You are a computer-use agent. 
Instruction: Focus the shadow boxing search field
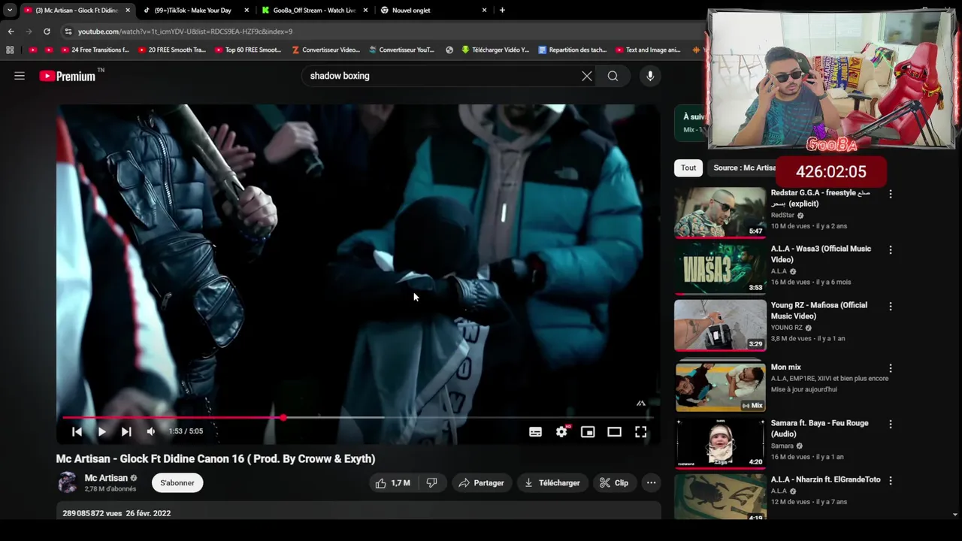pyautogui.click(x=440, y=76)
